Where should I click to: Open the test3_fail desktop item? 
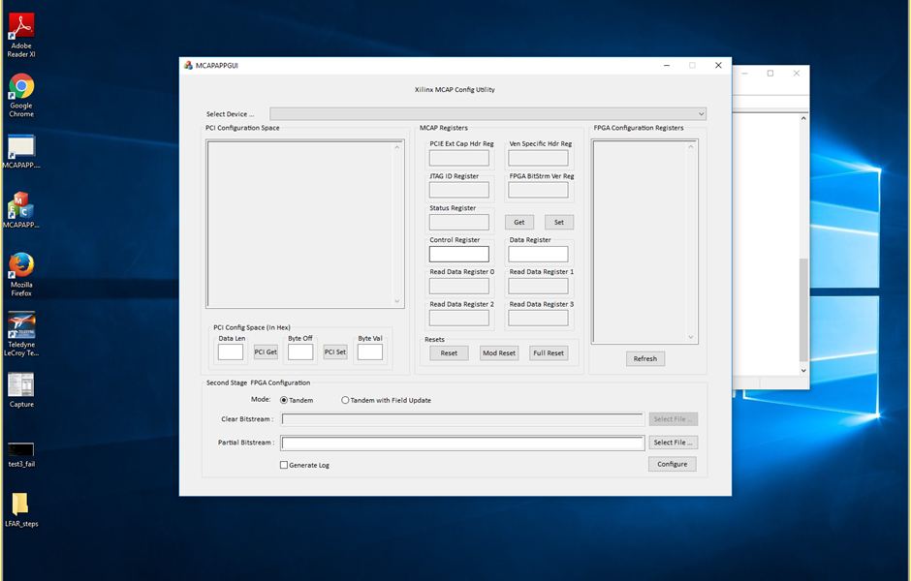pyautogui.click(x=20, y=447)
